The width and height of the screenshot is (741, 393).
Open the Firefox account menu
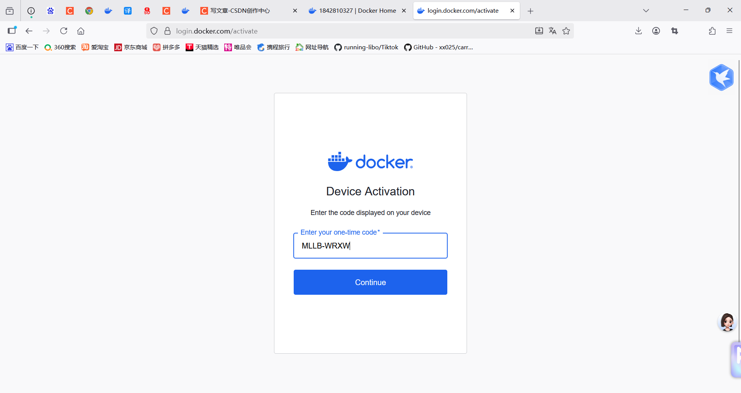pos(656,31)
